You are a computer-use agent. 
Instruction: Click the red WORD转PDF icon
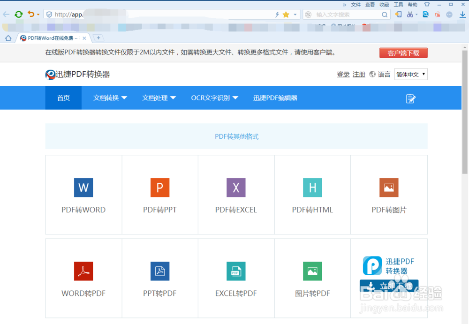coord(83,271)
